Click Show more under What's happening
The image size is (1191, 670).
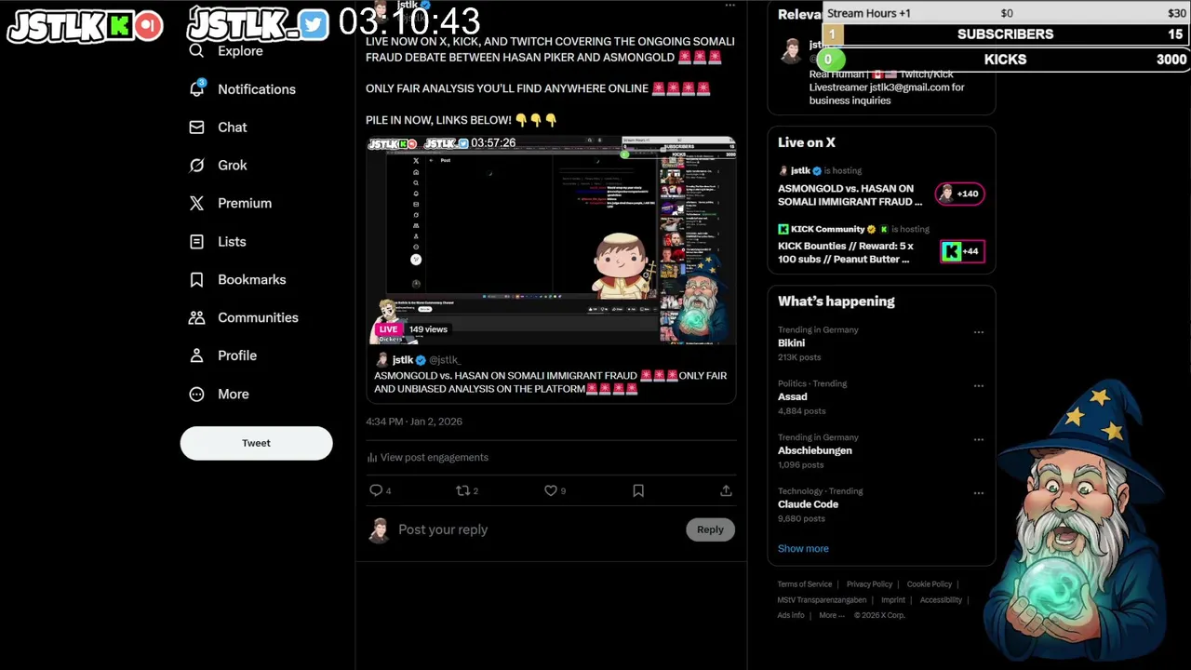[x=803, y=549]
